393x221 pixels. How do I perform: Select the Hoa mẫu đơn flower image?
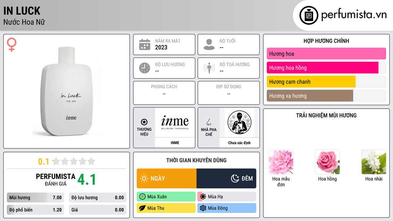coord(281,162)
